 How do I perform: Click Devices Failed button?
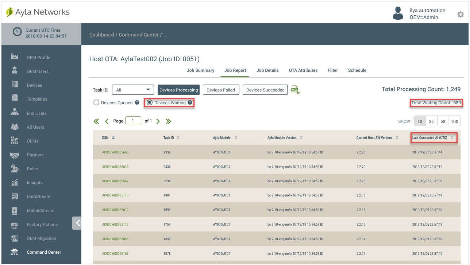point(221,90)
